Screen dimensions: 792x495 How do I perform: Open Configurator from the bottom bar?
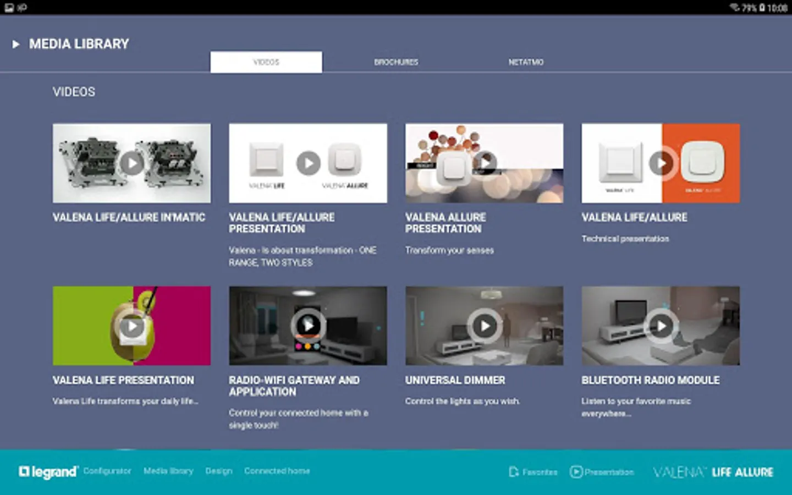click(x=107, y=471)
